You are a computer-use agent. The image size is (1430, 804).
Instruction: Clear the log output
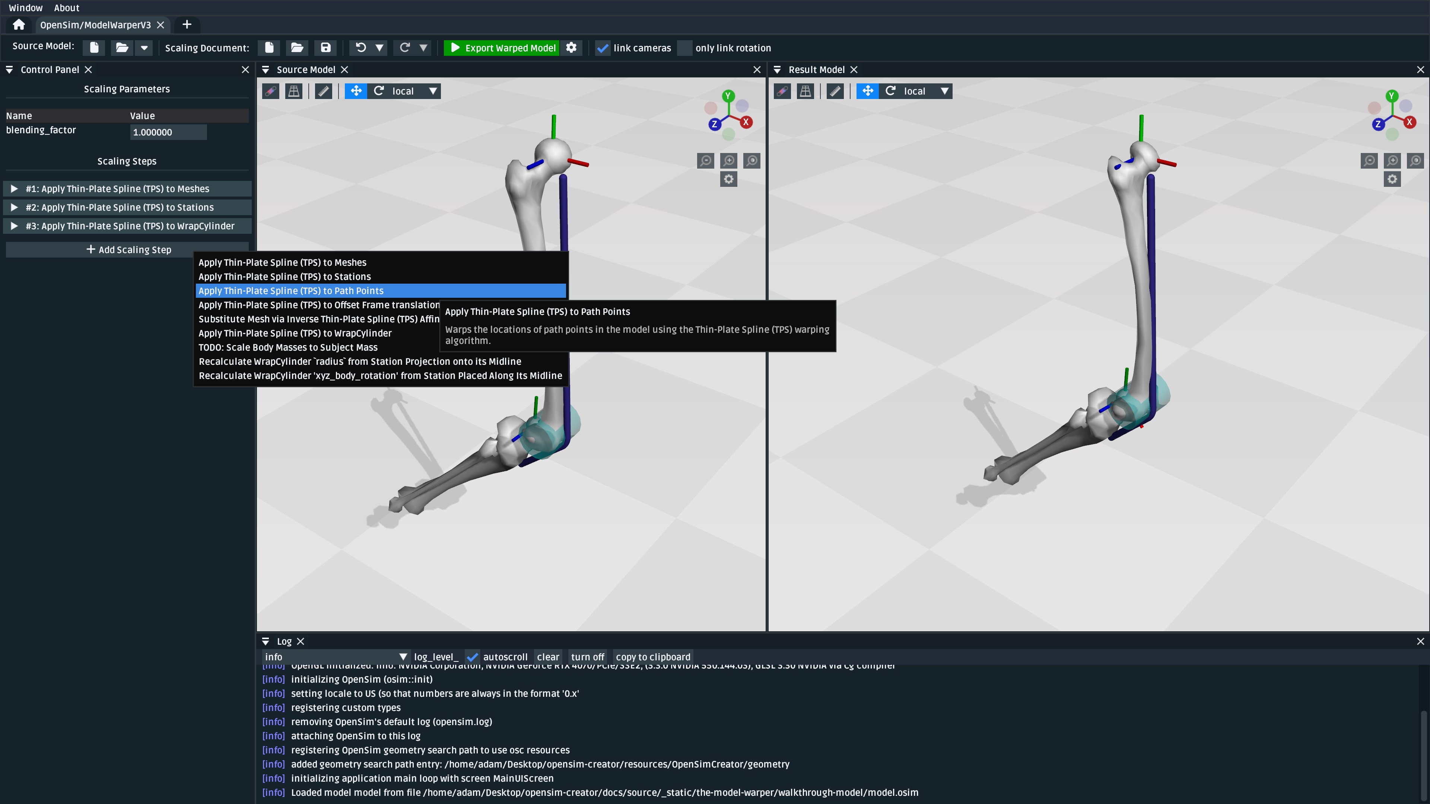[x=548, y=657]
